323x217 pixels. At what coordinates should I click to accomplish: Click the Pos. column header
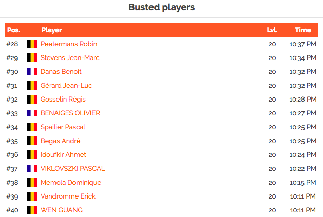click(13, 30)
